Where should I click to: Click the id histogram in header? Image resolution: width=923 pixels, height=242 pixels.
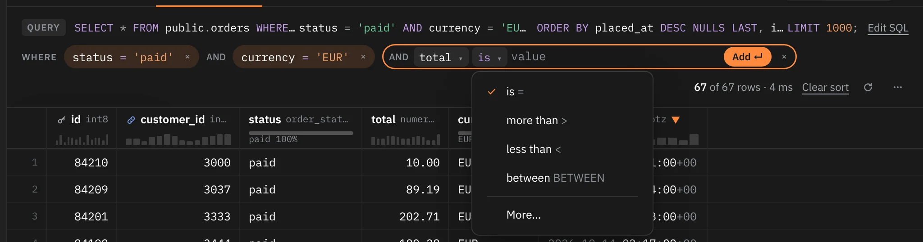click(82, 139)
